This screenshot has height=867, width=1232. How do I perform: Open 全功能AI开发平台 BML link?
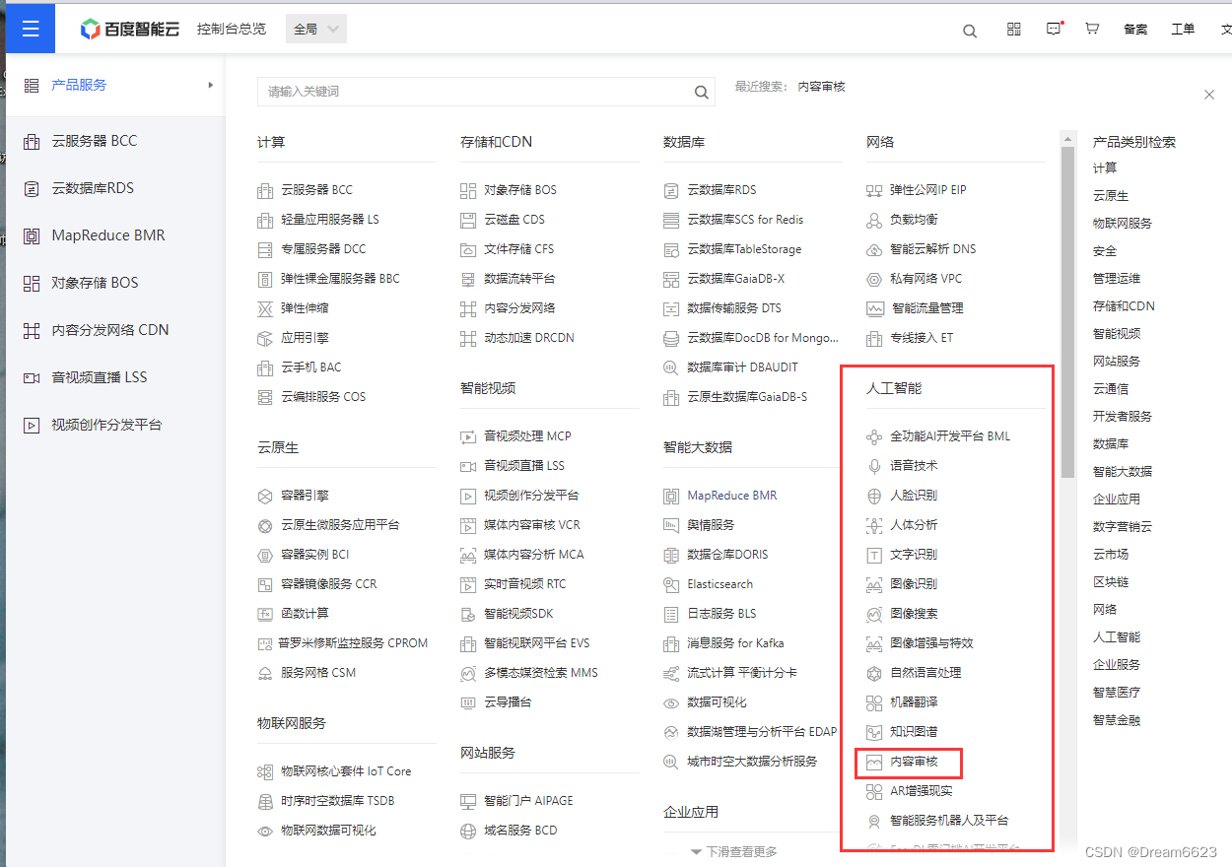point(950,436)
